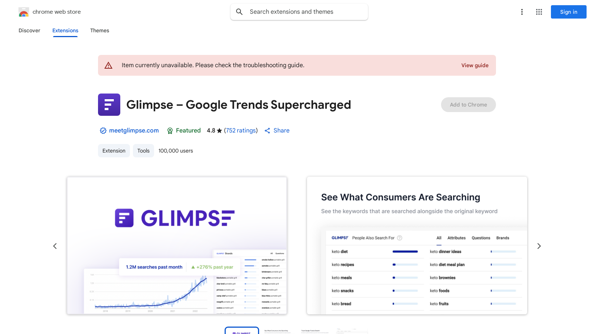Image resolution: width=594 pixels, height=334 pixels.
Task: Switch to the Themes tab
Action: tap(99, 30)
